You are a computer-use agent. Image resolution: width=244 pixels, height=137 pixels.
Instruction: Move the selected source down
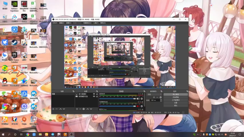91,109
